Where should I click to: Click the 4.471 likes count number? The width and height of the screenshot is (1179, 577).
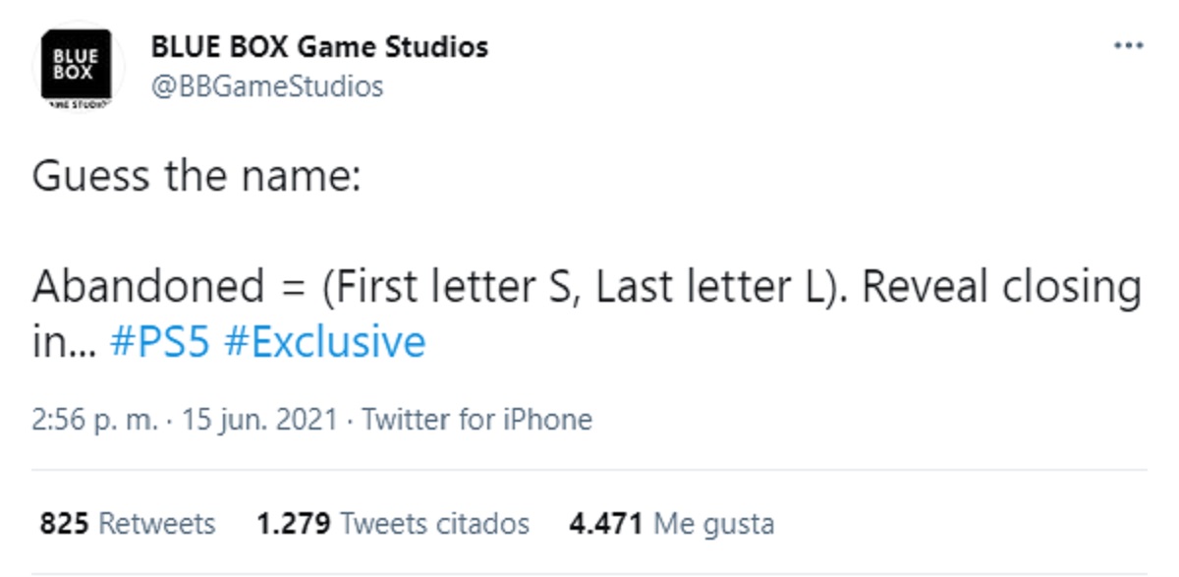[x=605, y=523]
